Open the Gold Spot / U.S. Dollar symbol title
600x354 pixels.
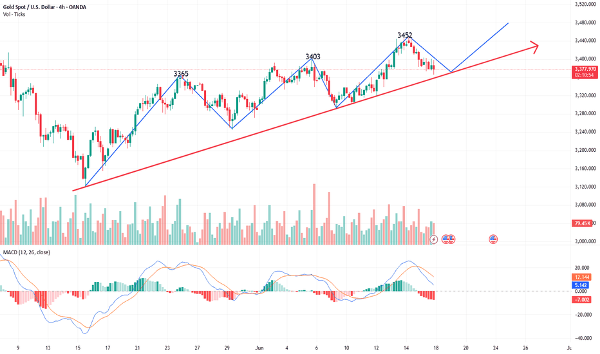(44, 7)
